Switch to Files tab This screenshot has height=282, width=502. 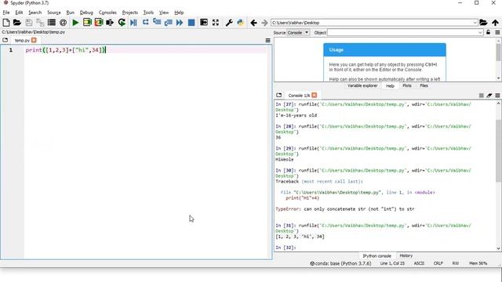click(424, 85)
